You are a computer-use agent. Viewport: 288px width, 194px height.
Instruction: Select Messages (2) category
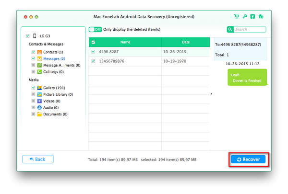point(54,58)
